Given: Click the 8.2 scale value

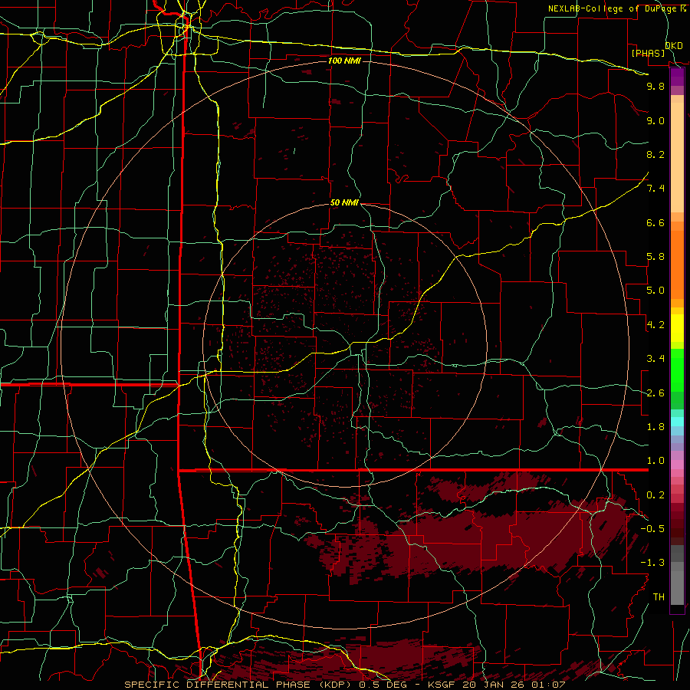Looking at the screenshot, I should point(655,155).
